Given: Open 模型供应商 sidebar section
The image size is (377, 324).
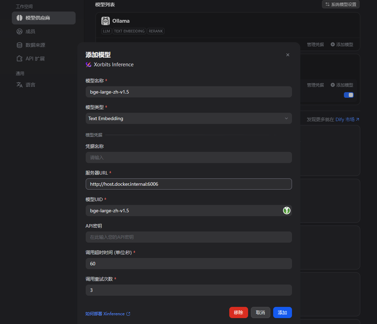Looking at the screenshot, I should pos(44,18).
